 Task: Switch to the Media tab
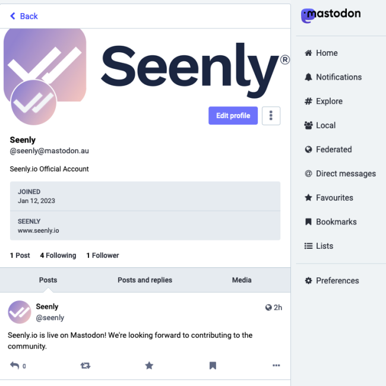pyautogui.click(x=242, y=280)
